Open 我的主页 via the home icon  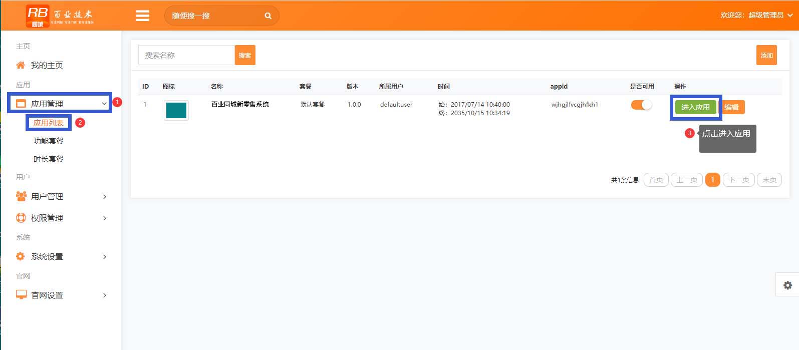[21, 65]
